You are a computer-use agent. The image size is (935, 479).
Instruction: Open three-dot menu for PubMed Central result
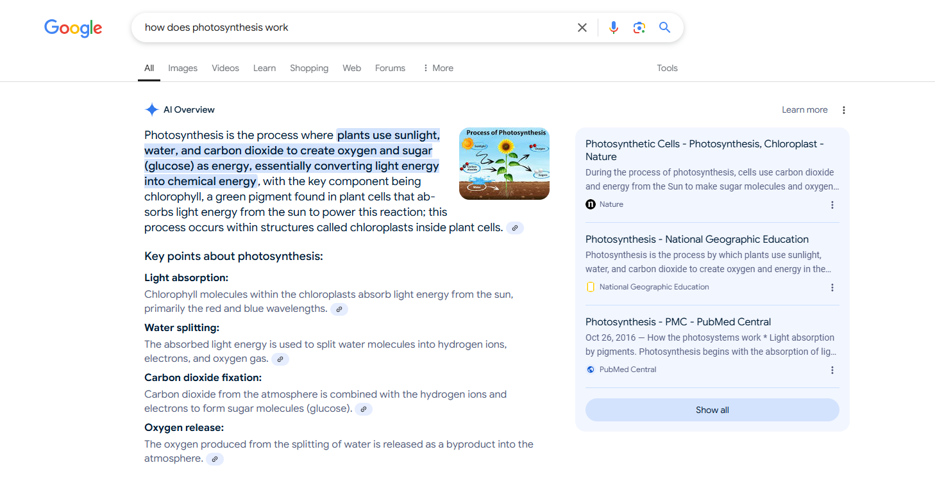tap(832, 370)
